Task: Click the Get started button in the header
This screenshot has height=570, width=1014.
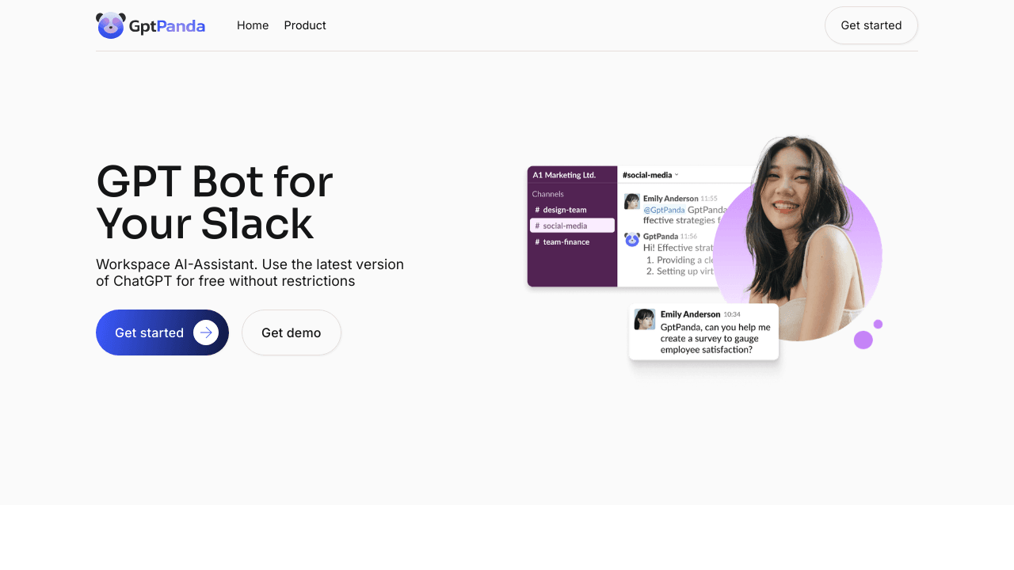Action: click(x=871, y=25)
